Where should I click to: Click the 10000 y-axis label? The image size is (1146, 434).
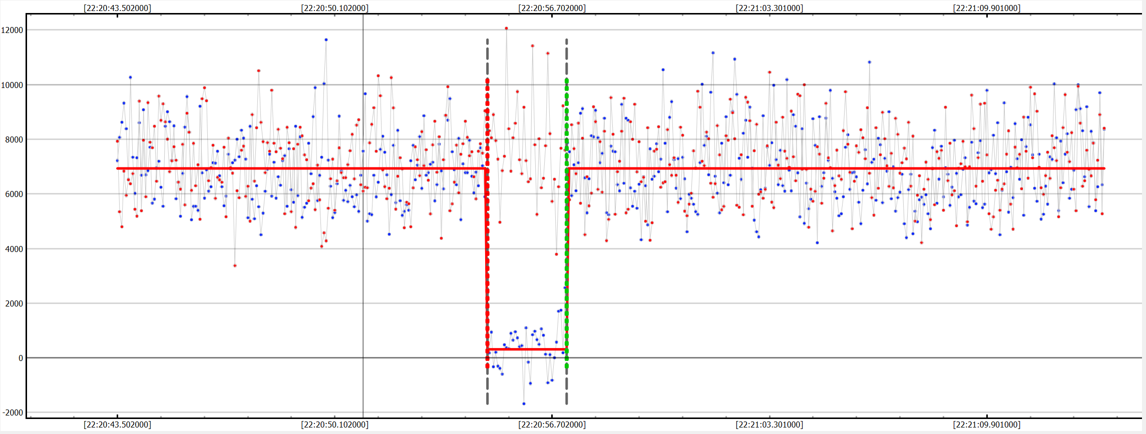(12, 85)
